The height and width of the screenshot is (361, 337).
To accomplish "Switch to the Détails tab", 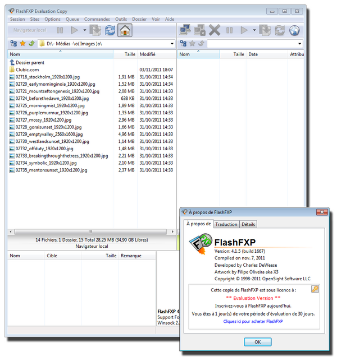I will tap(248, 224).
